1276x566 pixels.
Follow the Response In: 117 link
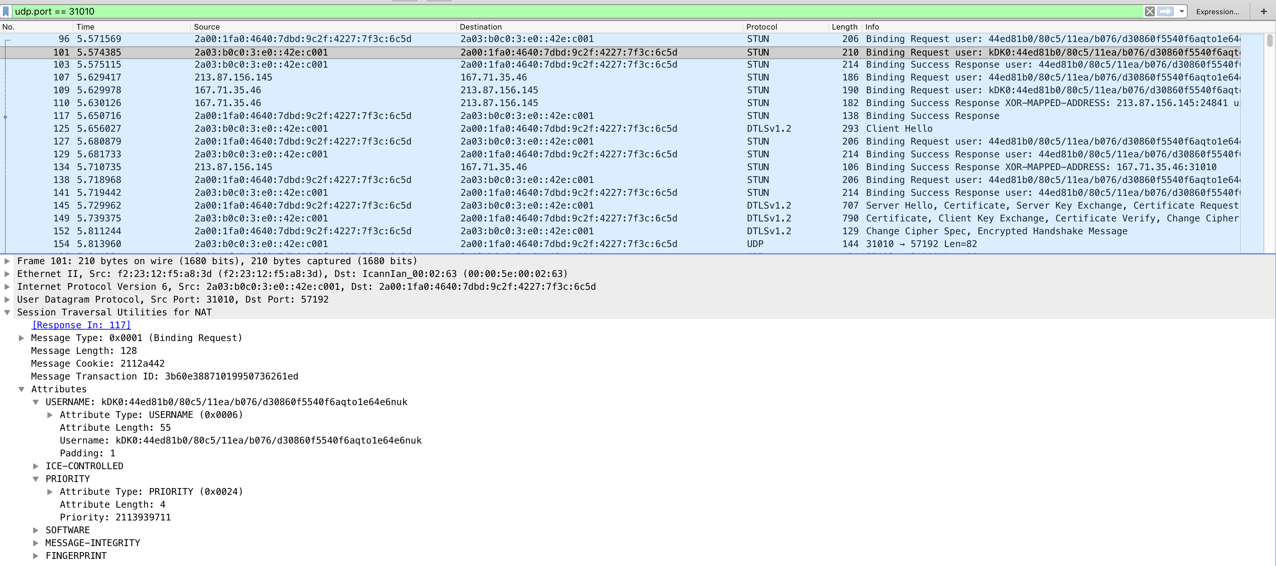coord(81,325)
